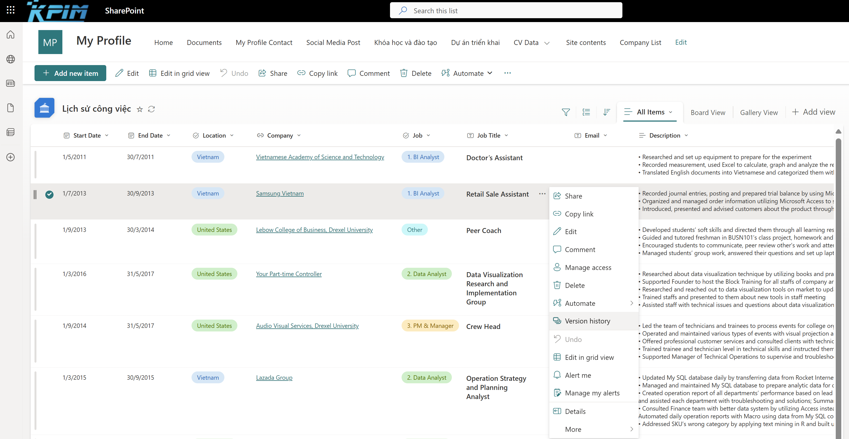This screenshot has height=439, width=849.
Task: Switch to Gallery View tab
Action: tap(759, 112)
